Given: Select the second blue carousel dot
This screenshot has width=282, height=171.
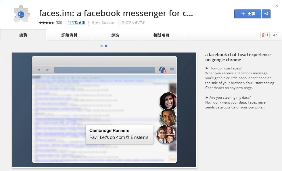Looking at the screenshot, I should pyautogui.click(x=106, y=46).
